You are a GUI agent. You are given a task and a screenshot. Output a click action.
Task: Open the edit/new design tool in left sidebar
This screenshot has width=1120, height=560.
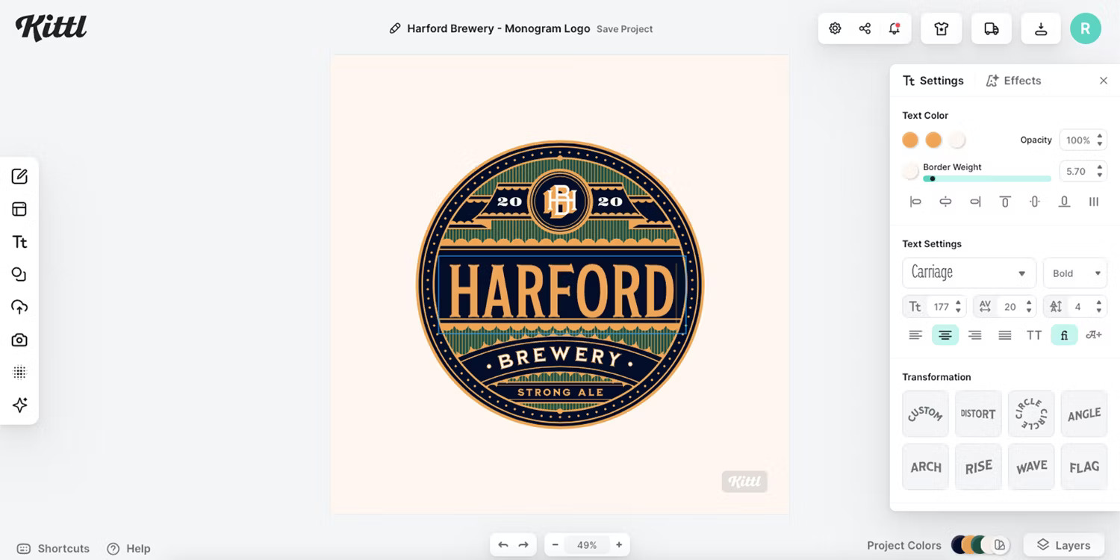point(19,176)
